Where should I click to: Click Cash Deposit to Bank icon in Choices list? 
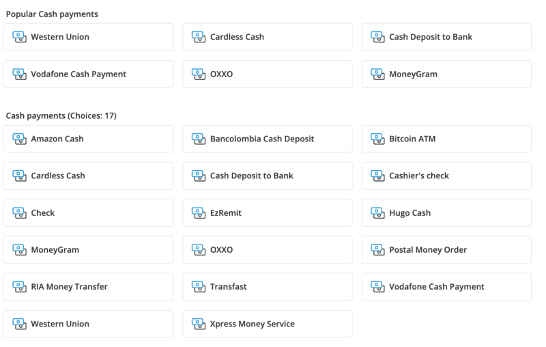tap(199, 176)
